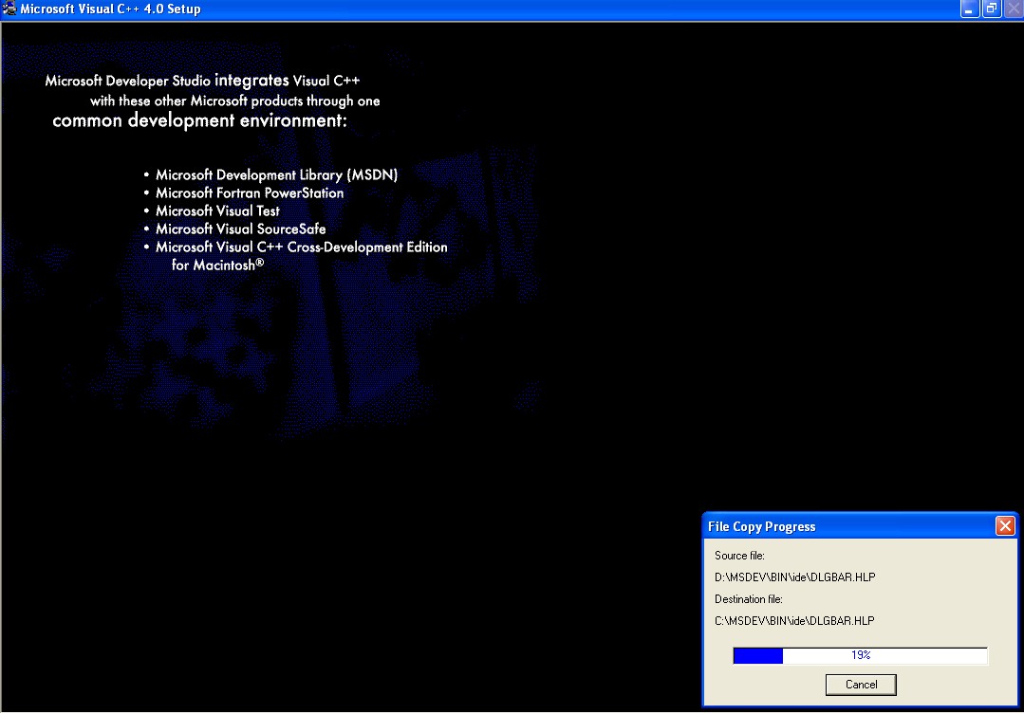
Task: Click the source path D:\MSDEV\BIN\ide\DLGBAR.HLP
Action: pyautogui.click(x=794, y=577)
